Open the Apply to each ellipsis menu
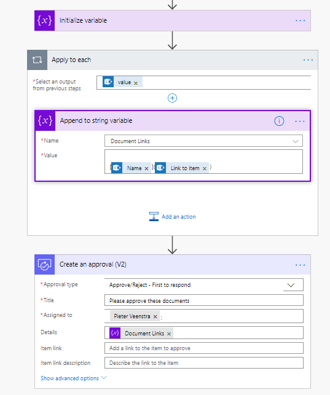 coord(308,60)
